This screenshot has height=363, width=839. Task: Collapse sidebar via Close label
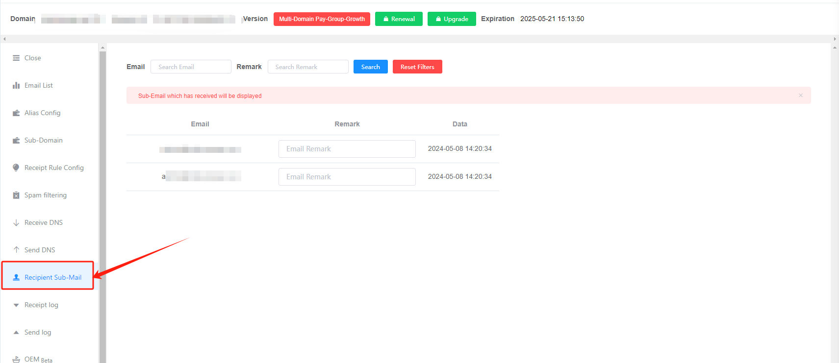point(33,58)
